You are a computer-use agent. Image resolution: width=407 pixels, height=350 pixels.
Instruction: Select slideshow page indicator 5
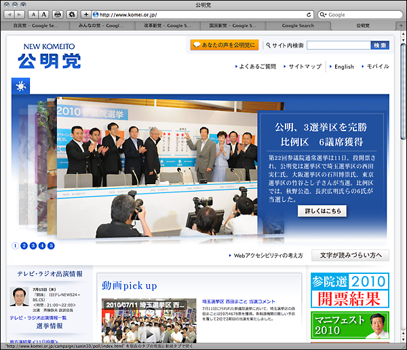pyautogui.click(x=50, y=245)
